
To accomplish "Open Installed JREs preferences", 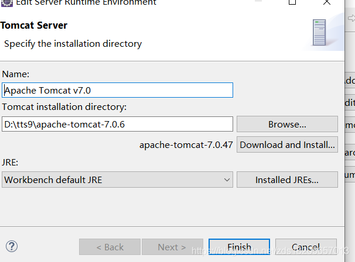I will tap(287, 180).
